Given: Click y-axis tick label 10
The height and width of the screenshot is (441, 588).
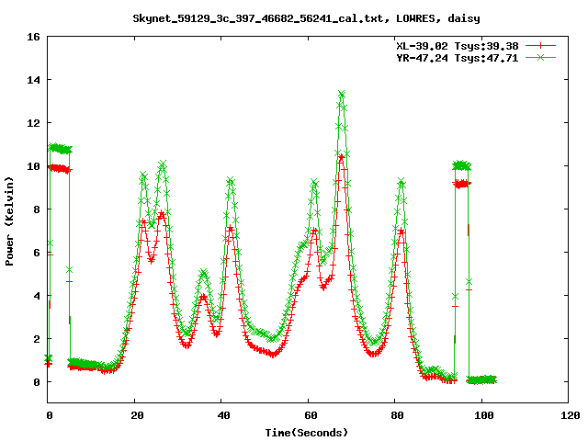Looking at the screenshot, I should click(x=33, y=166).
